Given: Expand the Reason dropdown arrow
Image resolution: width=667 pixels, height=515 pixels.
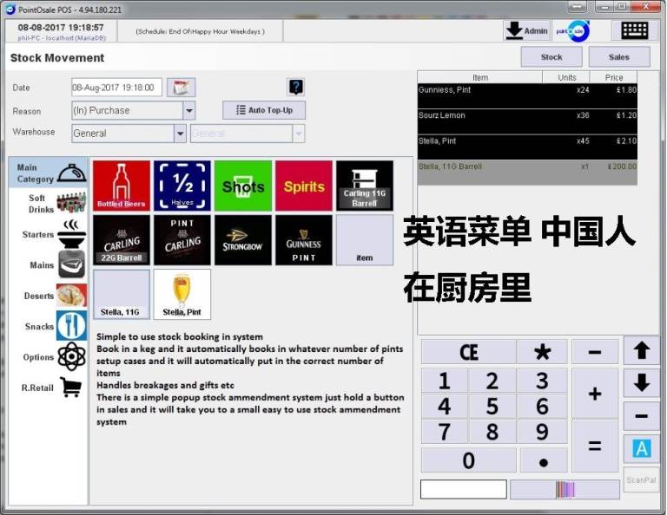Looking at the screenshot, I should [189, 111].
